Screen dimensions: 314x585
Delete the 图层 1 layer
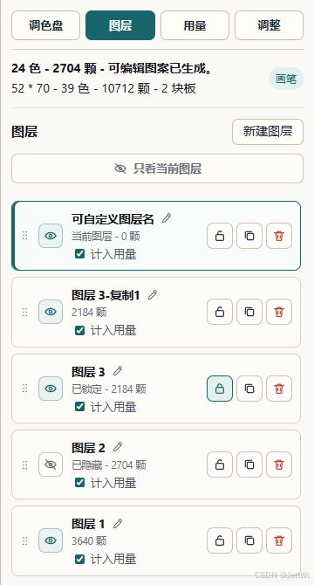pos(279,540)
